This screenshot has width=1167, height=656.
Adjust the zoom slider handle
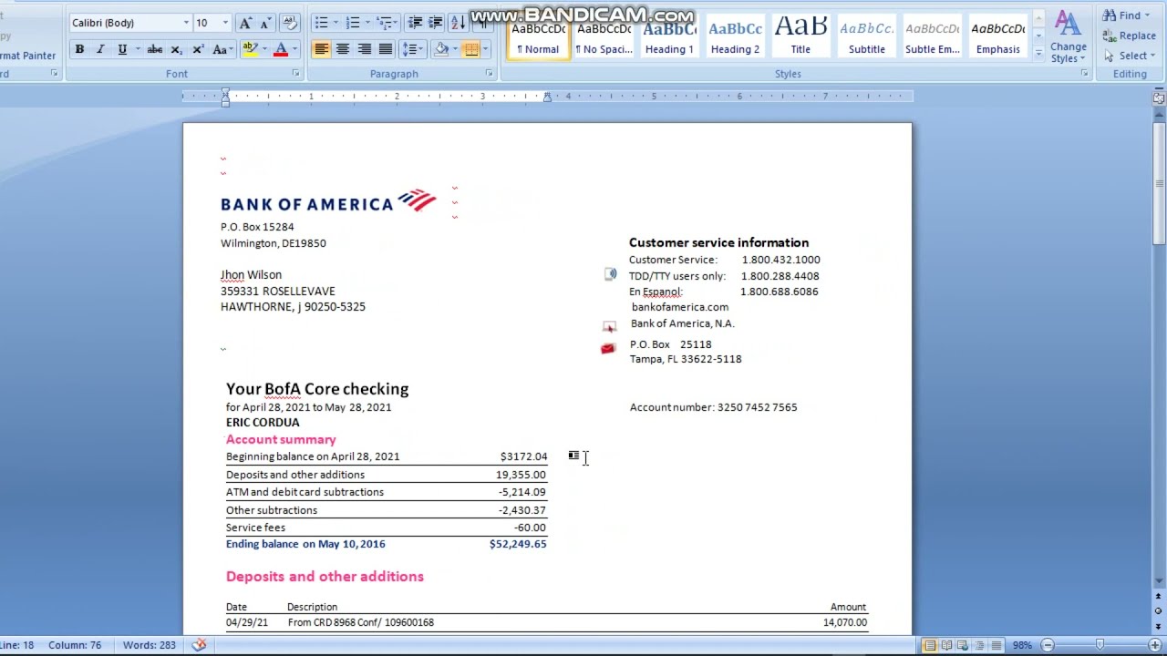(1100, 645)
